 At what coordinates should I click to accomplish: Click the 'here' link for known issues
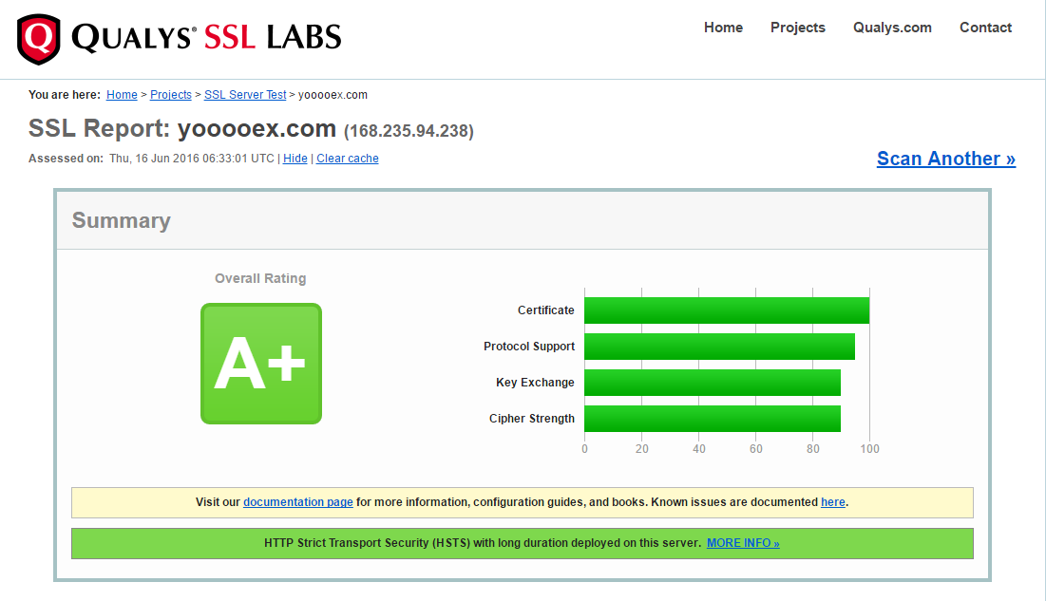tap(832, 502)
